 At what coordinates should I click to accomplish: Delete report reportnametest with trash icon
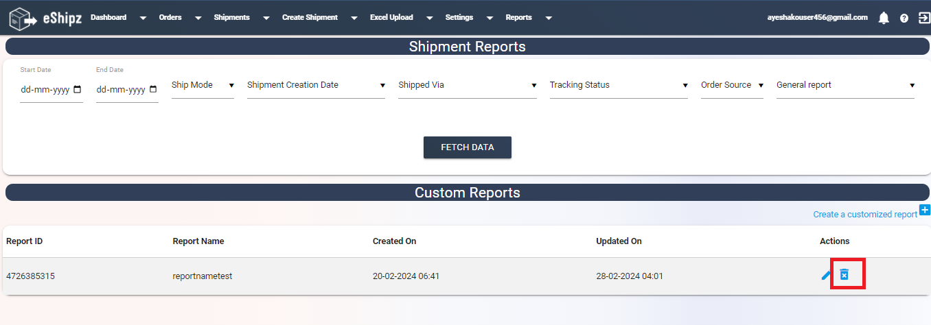[x=844, y=274]
